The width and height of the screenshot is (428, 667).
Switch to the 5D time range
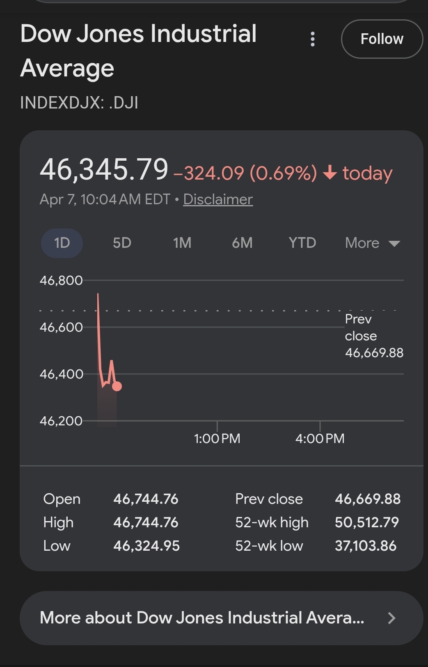(x=122, y=243)
